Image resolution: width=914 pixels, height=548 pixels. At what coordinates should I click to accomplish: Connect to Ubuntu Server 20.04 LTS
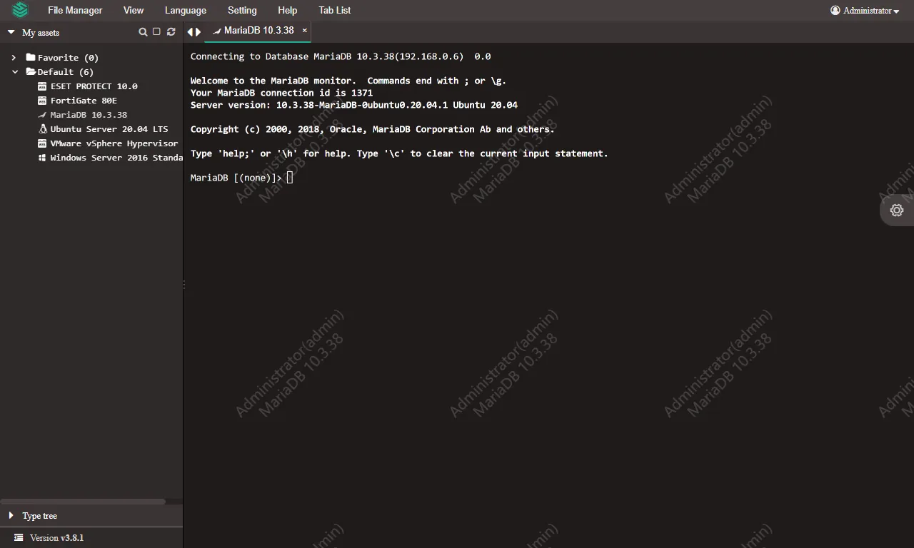coord(109,129)
